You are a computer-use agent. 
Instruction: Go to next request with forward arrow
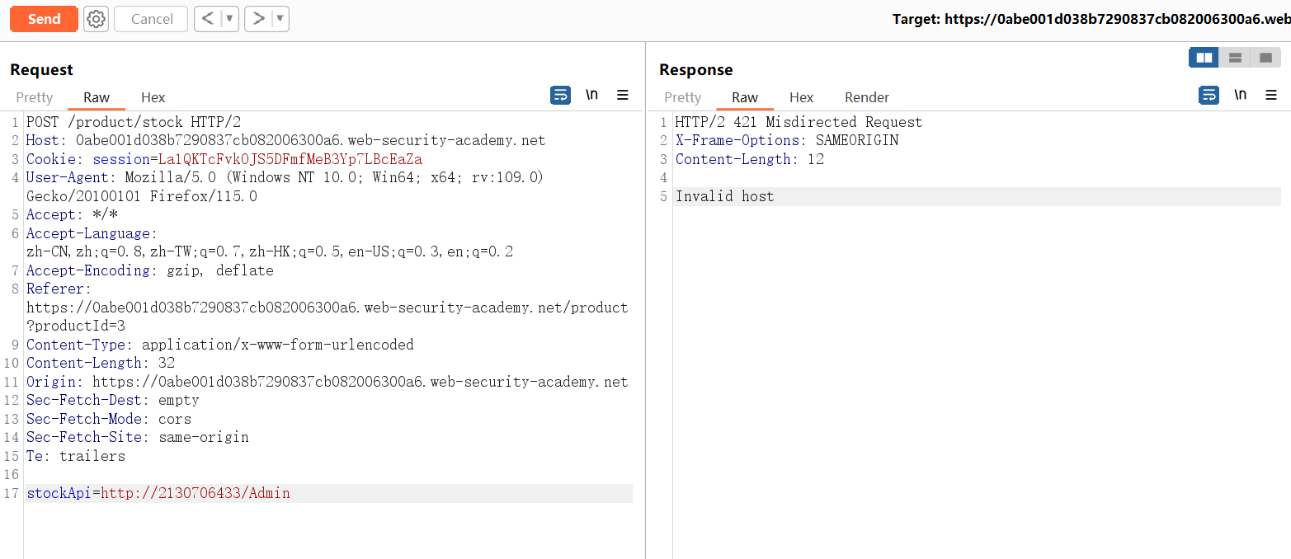[259, 18]
